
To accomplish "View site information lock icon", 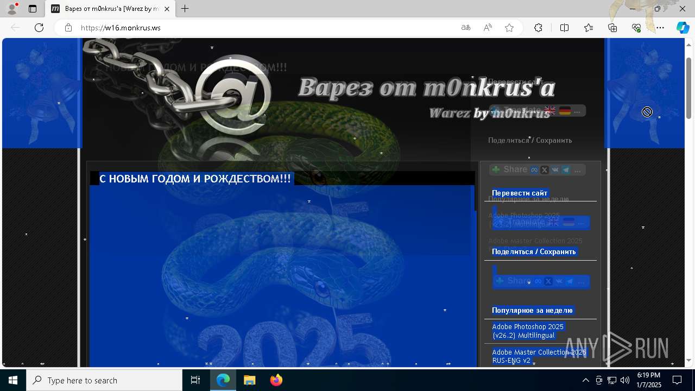I will 68,28.
